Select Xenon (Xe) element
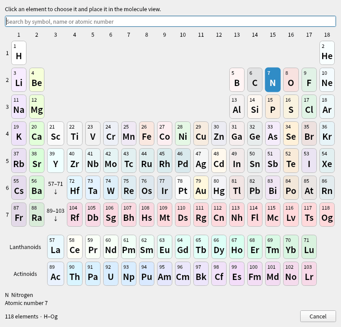The width and height of the screenshot is (341, 327). pyautogui.click(x=327, y=161)
